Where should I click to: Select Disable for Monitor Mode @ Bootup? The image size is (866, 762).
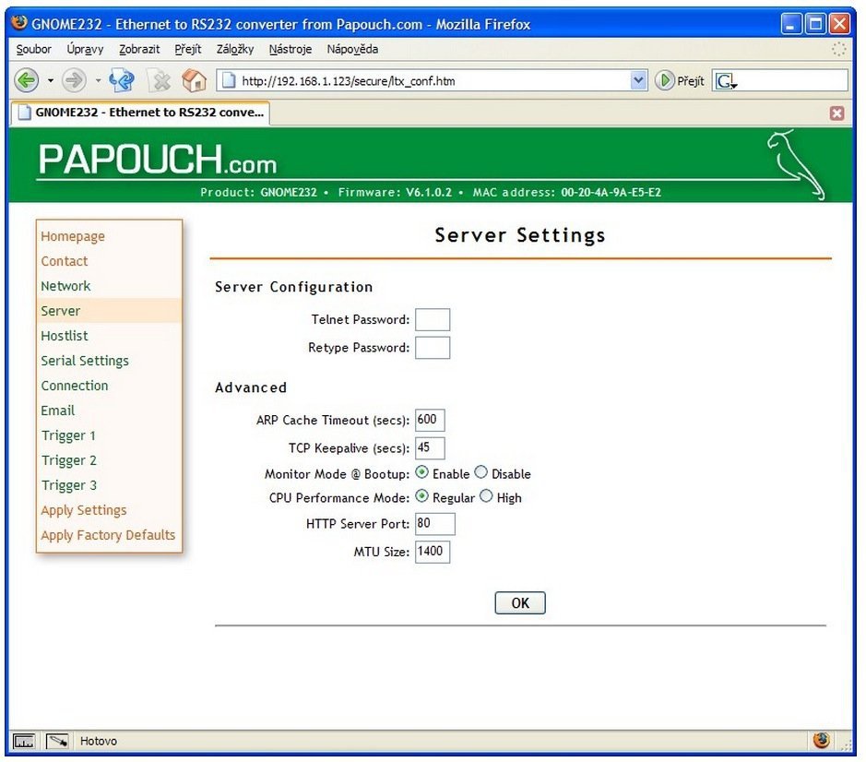click(481, 473)
